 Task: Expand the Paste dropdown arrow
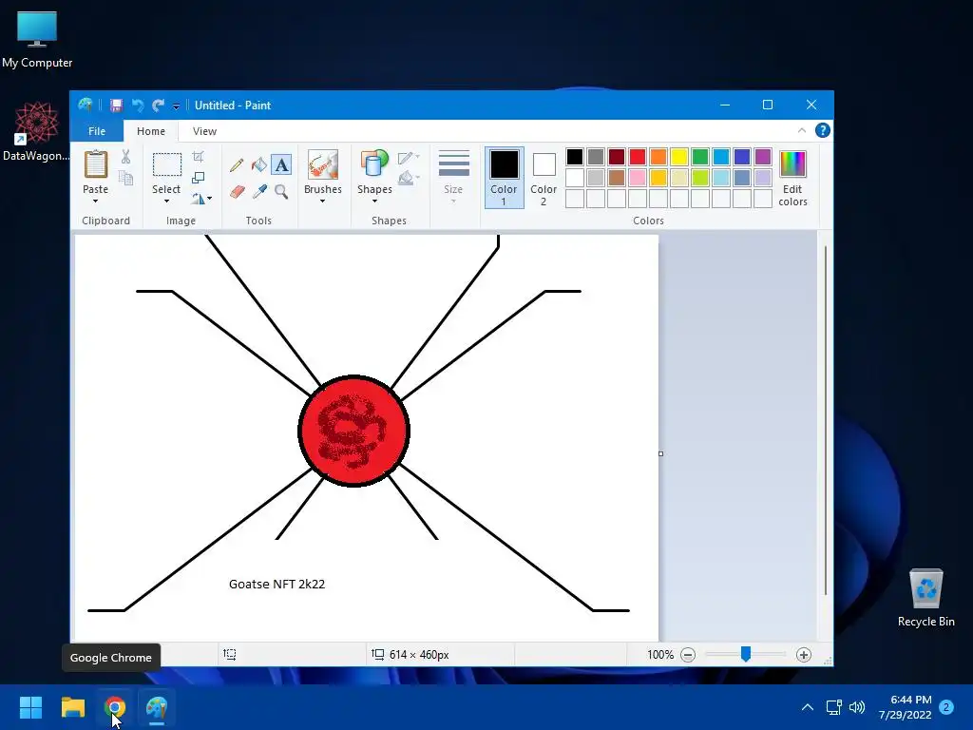[96, 202]
